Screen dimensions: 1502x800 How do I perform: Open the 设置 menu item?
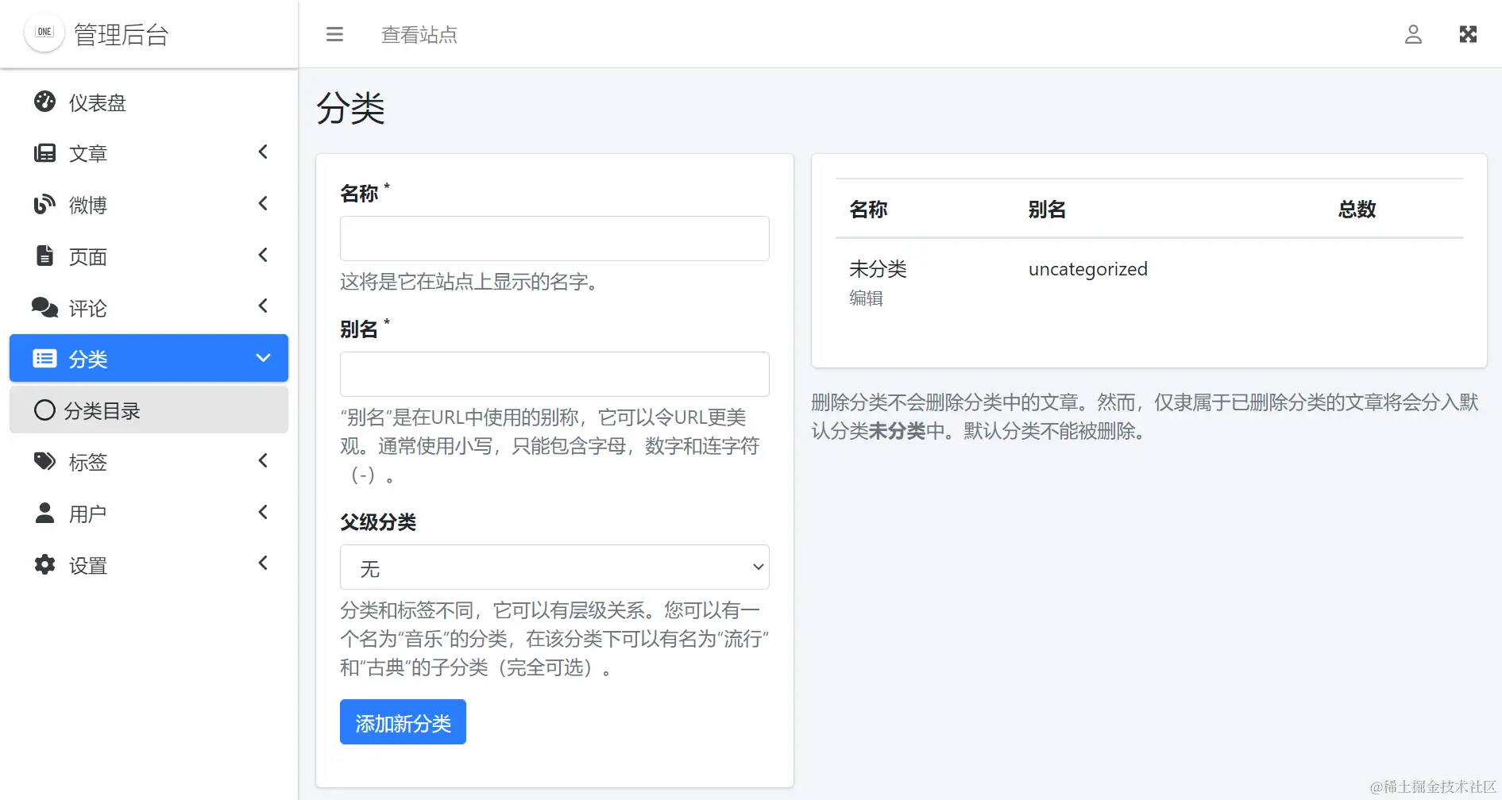[149, 565]
